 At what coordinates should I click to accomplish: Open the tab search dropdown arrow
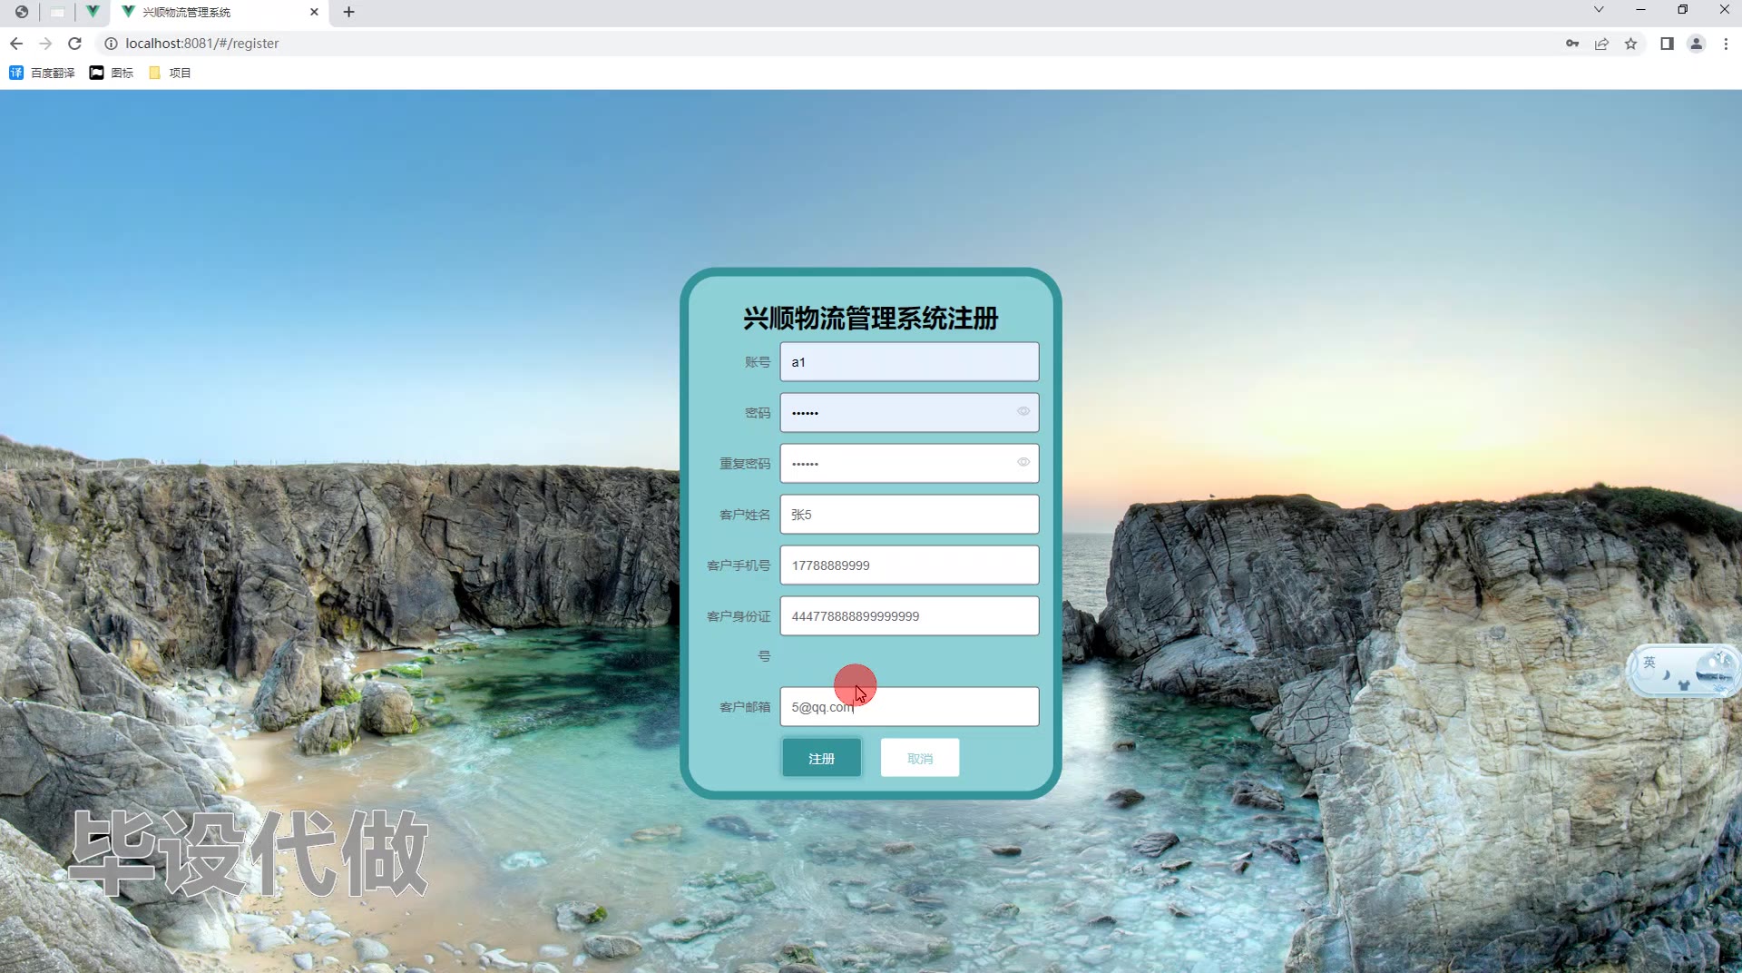point(1599,10)
